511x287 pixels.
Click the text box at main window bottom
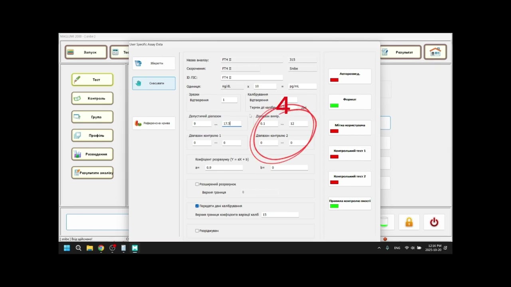pos(97,222)
